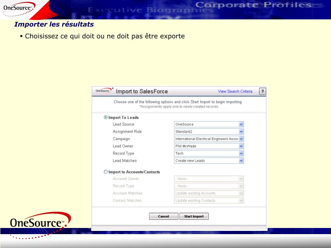Open the Contact Matches dropdown

pos(209,201)
